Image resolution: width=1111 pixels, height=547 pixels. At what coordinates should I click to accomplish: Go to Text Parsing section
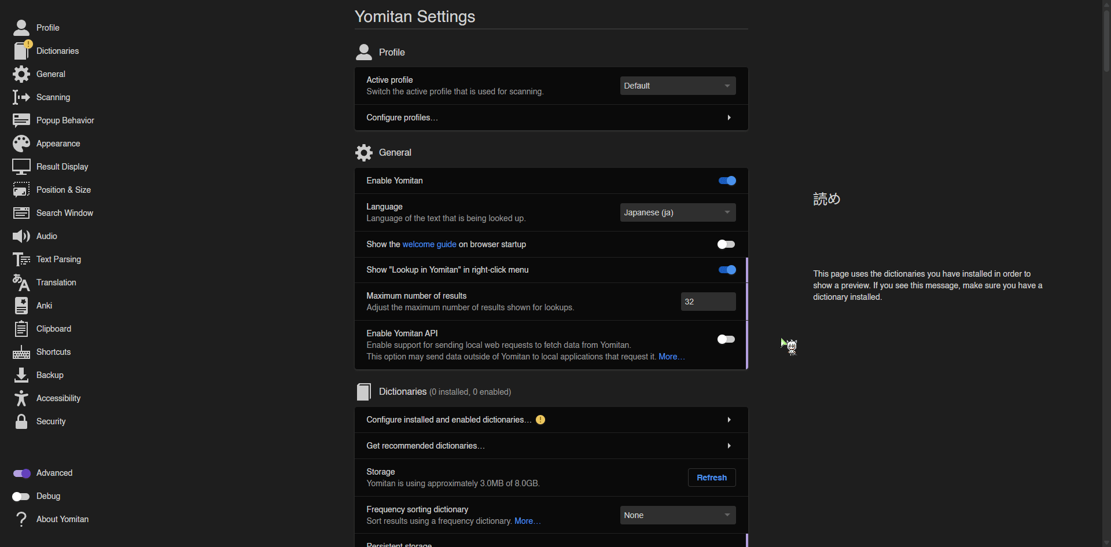58,259
